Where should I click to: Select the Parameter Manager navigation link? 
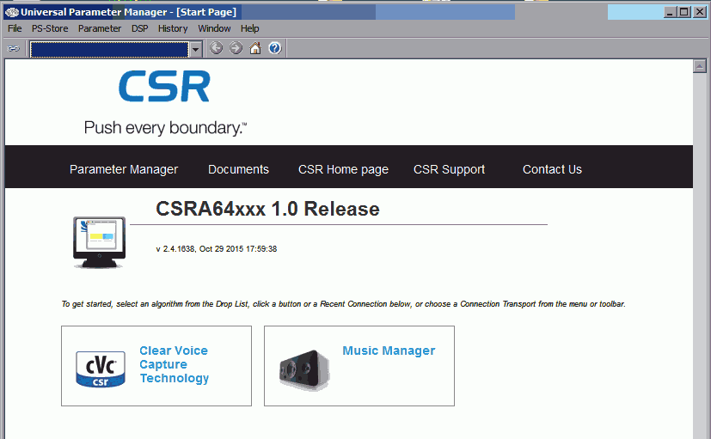click(x=124, y=169)
